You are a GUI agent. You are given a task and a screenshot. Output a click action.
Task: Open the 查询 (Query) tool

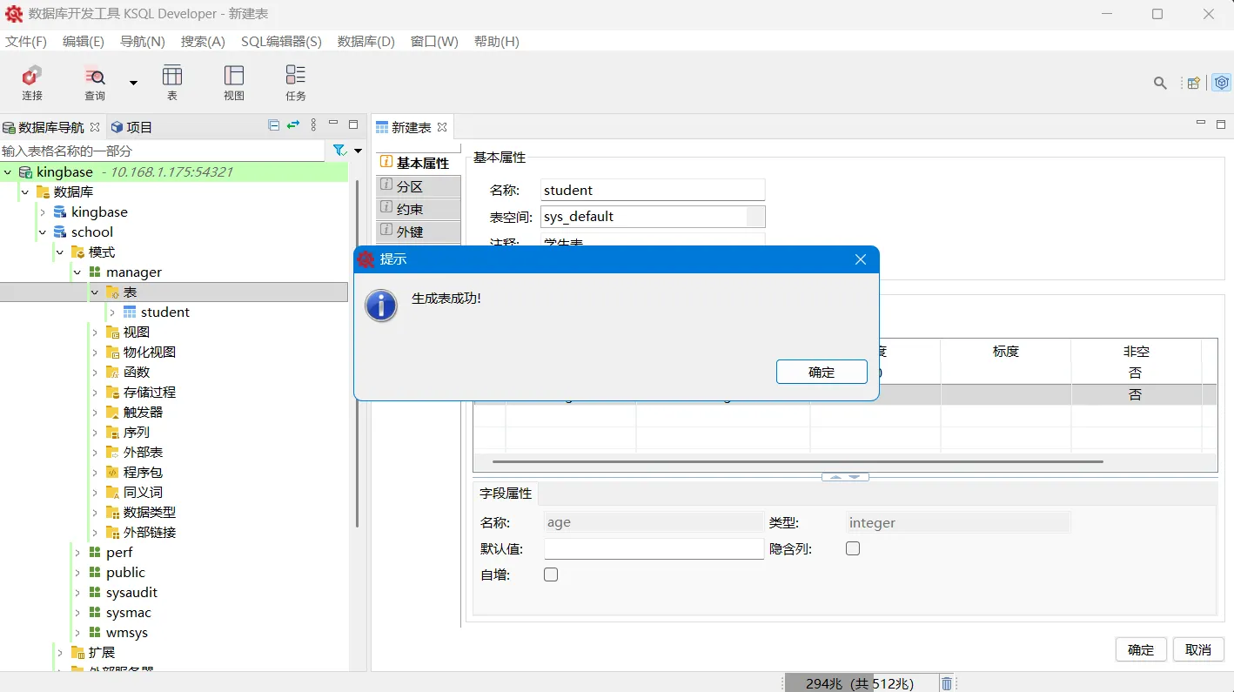pyautogui.click(x=95, y=82)
